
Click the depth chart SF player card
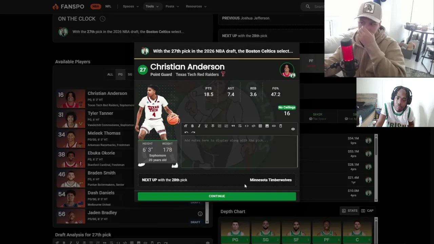pos(296,232)
